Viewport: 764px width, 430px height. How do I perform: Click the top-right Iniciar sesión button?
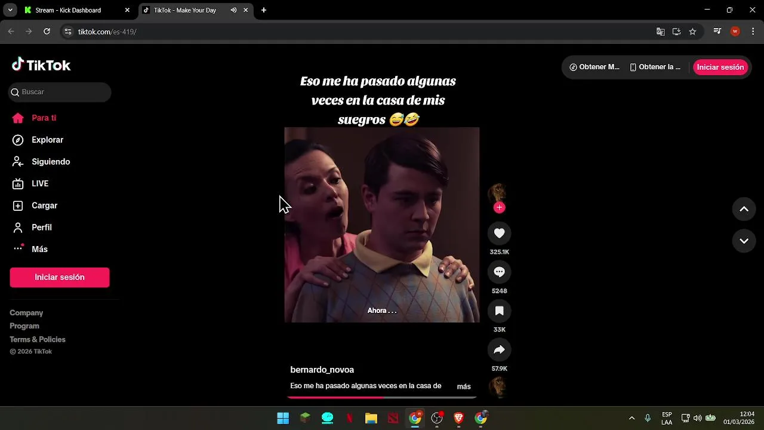pos(720,67)
